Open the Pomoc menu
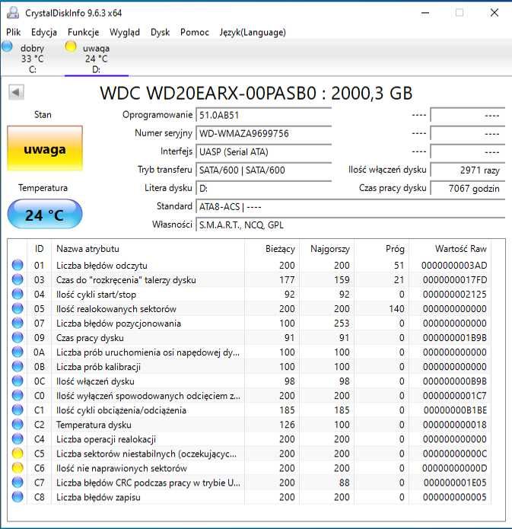Image resolution: width=512 pixels, height=529 pixels. pos(195,32)
